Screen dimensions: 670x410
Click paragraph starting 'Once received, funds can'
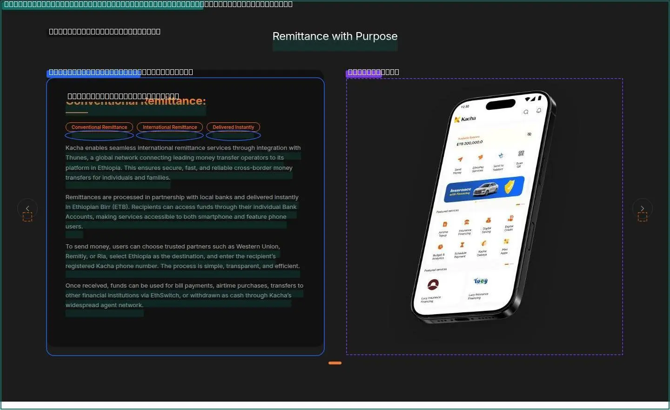pos(184,296)
